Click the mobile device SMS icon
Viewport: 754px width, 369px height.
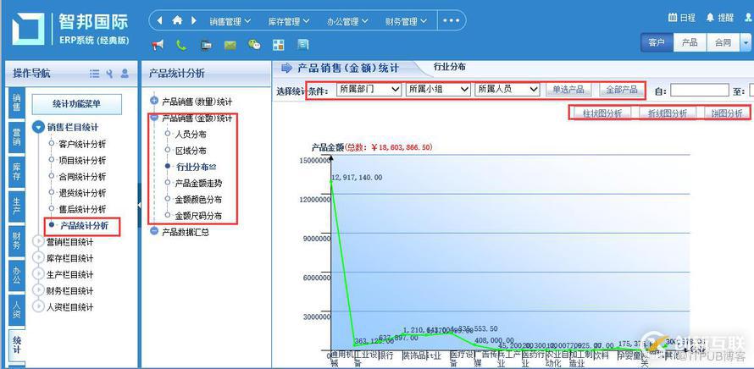(207, 45)
